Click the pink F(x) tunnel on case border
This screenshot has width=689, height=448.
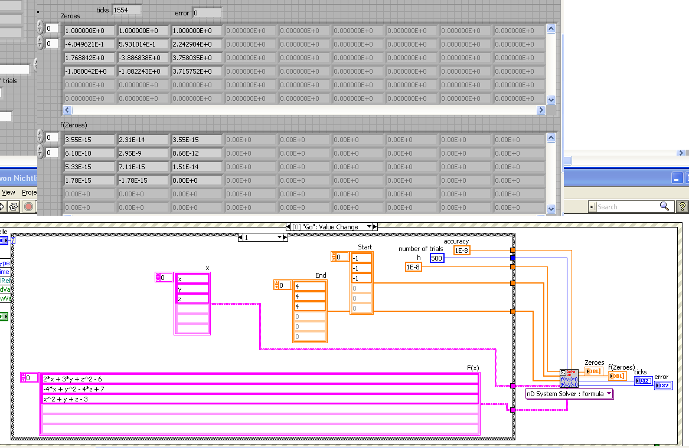tap(512, 410)
